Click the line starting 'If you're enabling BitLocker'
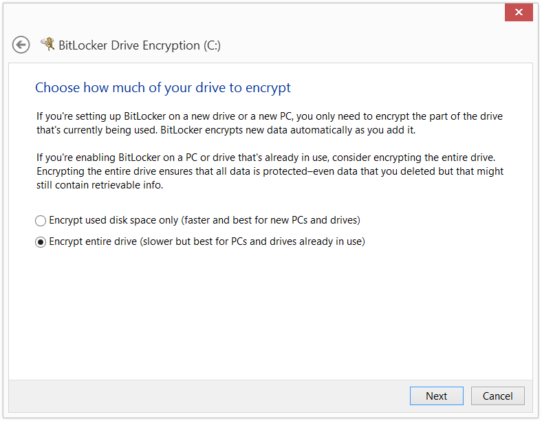542x421 pixels. click(x=265, y=158)
